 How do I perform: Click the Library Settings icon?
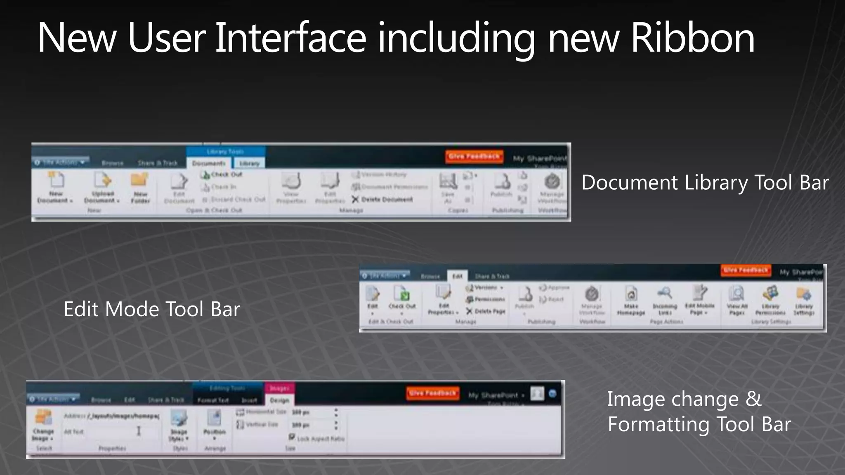804,294
